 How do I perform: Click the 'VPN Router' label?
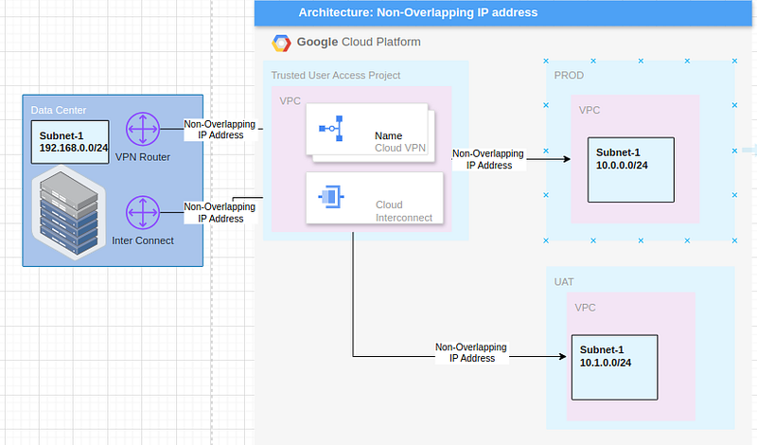coord(143,157)
